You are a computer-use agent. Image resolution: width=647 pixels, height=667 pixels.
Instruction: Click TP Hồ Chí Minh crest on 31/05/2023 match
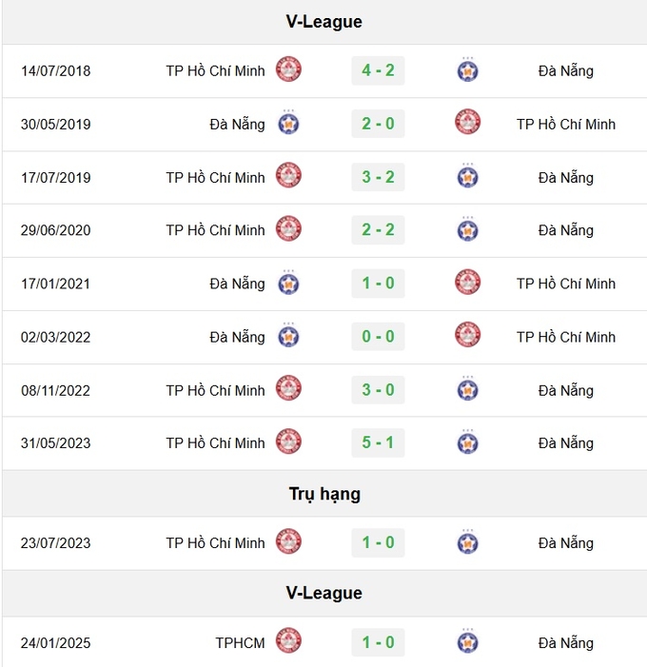tap(288, 441)
